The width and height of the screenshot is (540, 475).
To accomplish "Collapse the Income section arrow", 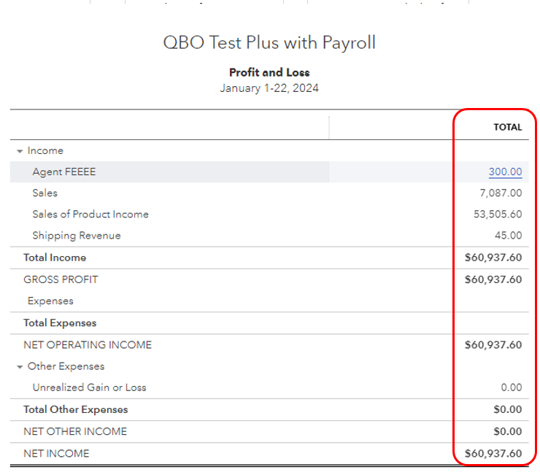I will 20,151.
